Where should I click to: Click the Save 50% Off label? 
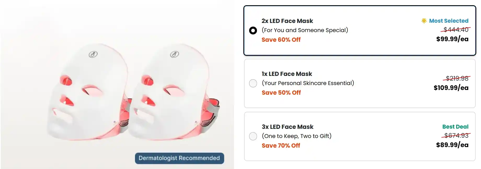point(281,93)
